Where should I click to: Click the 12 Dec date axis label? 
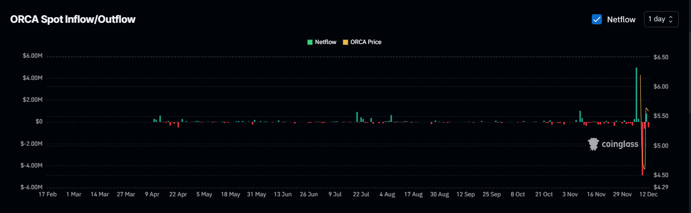click(x=648, y=194)
